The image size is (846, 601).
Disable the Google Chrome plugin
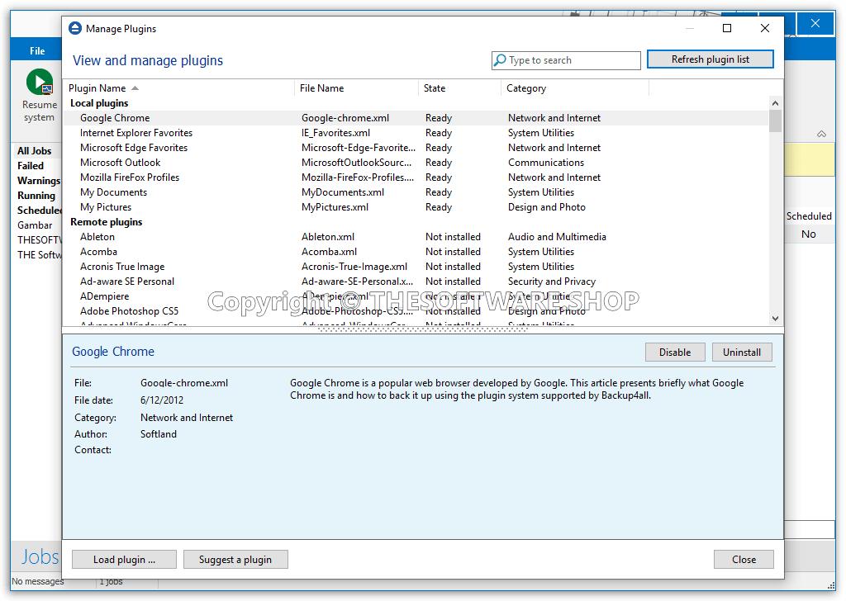[675, 352]
